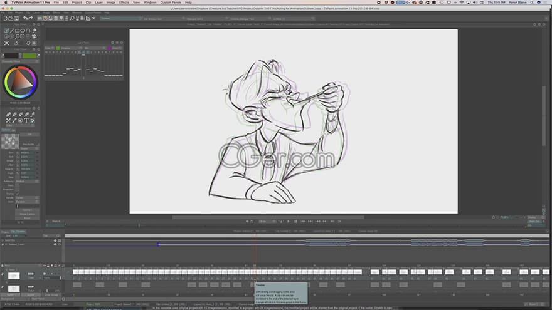
Task: Toggle the previous-frames color swatch in Light Table
Action: [x=58, y=48]
